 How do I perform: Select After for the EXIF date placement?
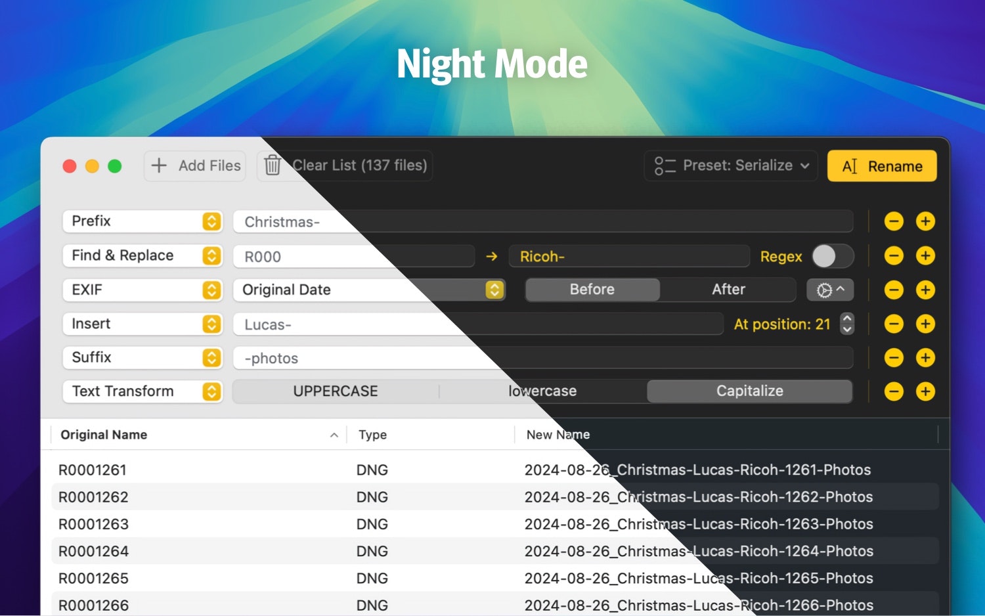pyautogui.click(x=728, y=290)
